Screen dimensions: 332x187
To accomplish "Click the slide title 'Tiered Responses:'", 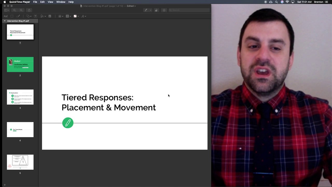I will (97, 97).
